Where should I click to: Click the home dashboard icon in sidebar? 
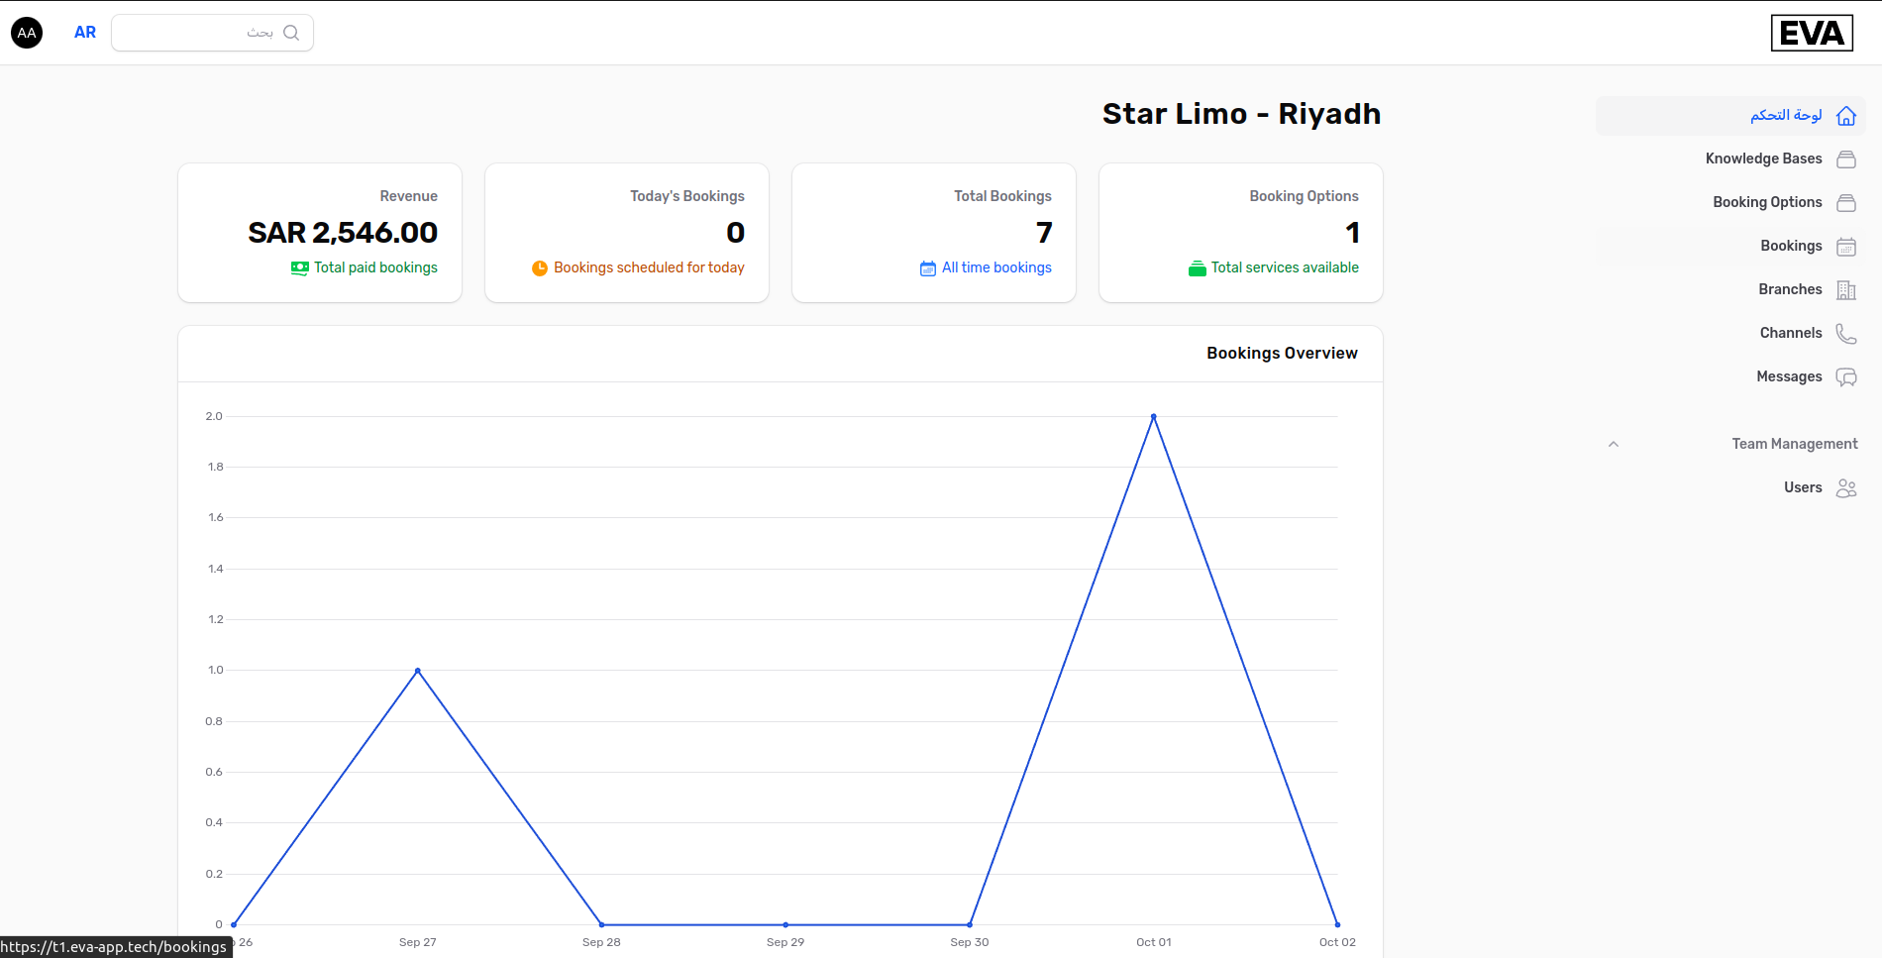(1845, 116)
